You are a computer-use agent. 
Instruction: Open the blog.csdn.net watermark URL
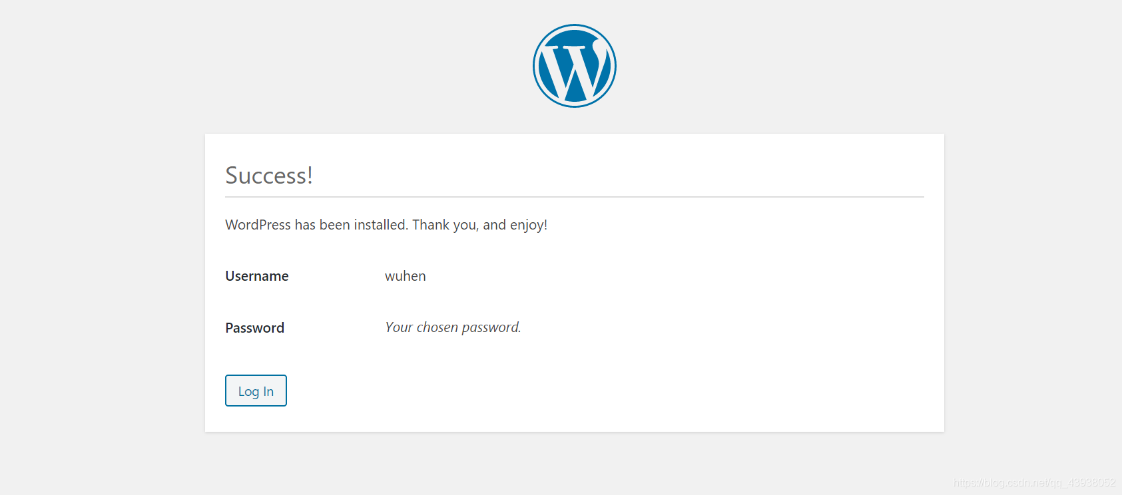pos(1034,483)
